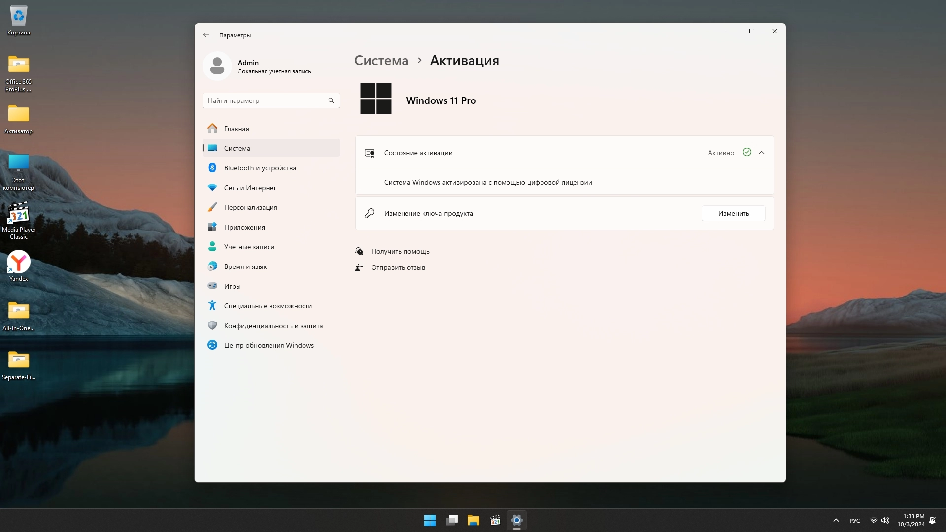The height and width of the screenshot is (532, 946).
Task: Open the Получить помощь link
Action: click(x=400, y=251)
